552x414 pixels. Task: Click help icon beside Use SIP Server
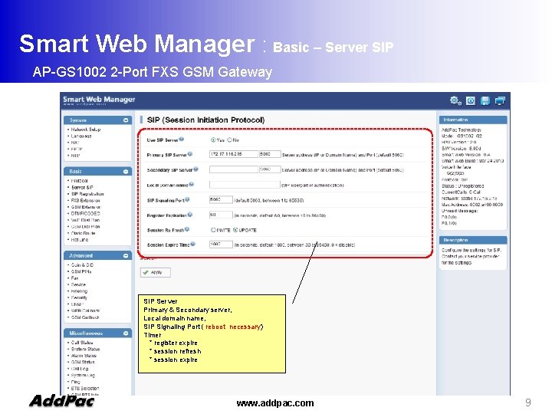[181, 140]
